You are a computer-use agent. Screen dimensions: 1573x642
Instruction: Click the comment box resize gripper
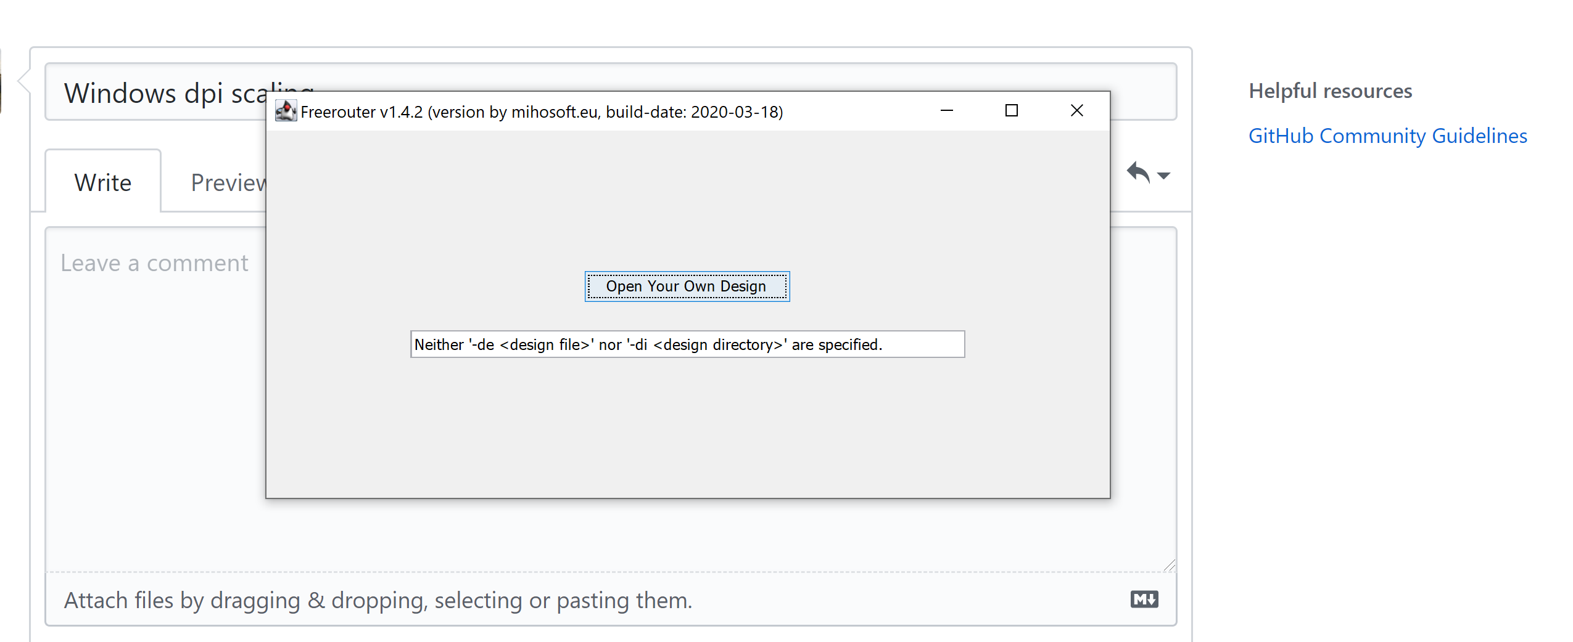click(1168, 564)
